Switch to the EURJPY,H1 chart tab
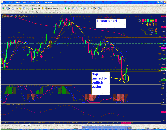This screenshot has height=130, width=167. pyautogui.click(x=47, y=125)
